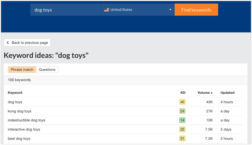Click the US flag icon in country selector
Image resolution: width=252 pixels, height=145 pixels.
pyautogui.click(x=107, y=10)
